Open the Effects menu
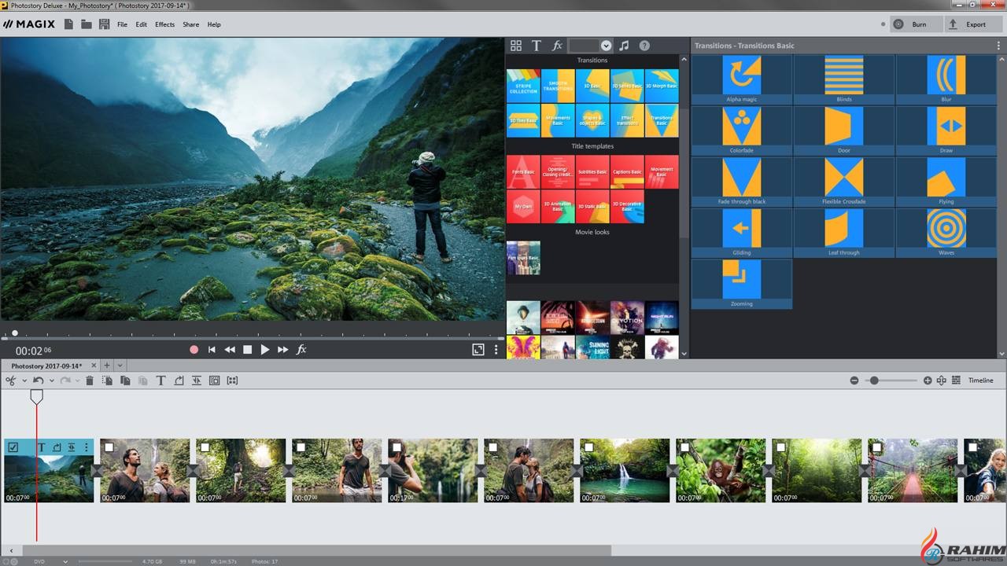Image resolution: width=1007 pixels, height=566 pixels. pyautogui.click(x=164, y=24)
